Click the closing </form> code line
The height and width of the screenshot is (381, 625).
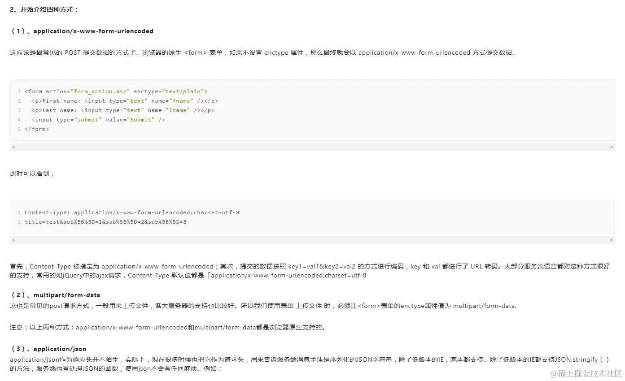[x=37, y=129]
